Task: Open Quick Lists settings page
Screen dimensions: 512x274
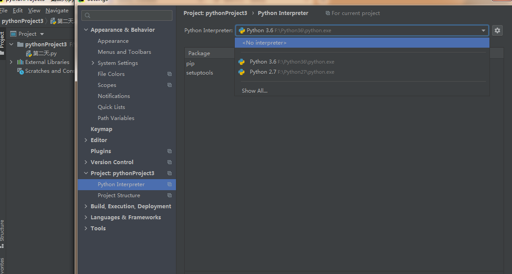Action: [111, 107]
